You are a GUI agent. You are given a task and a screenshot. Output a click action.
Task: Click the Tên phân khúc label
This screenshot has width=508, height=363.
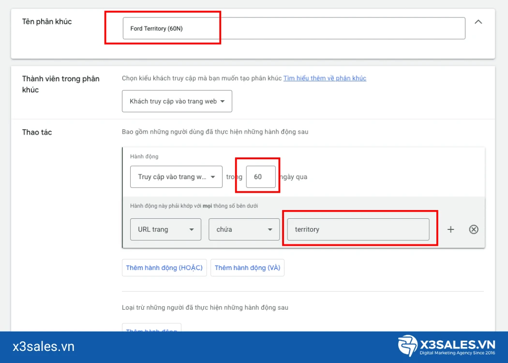(x=47, y=22)
